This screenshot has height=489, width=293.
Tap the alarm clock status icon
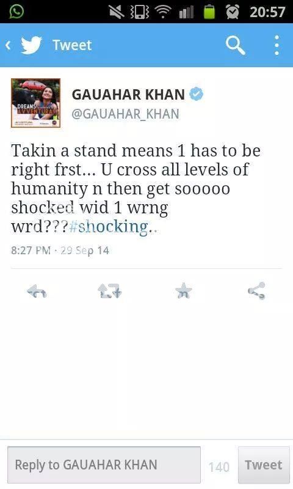(x=233, y=12)
